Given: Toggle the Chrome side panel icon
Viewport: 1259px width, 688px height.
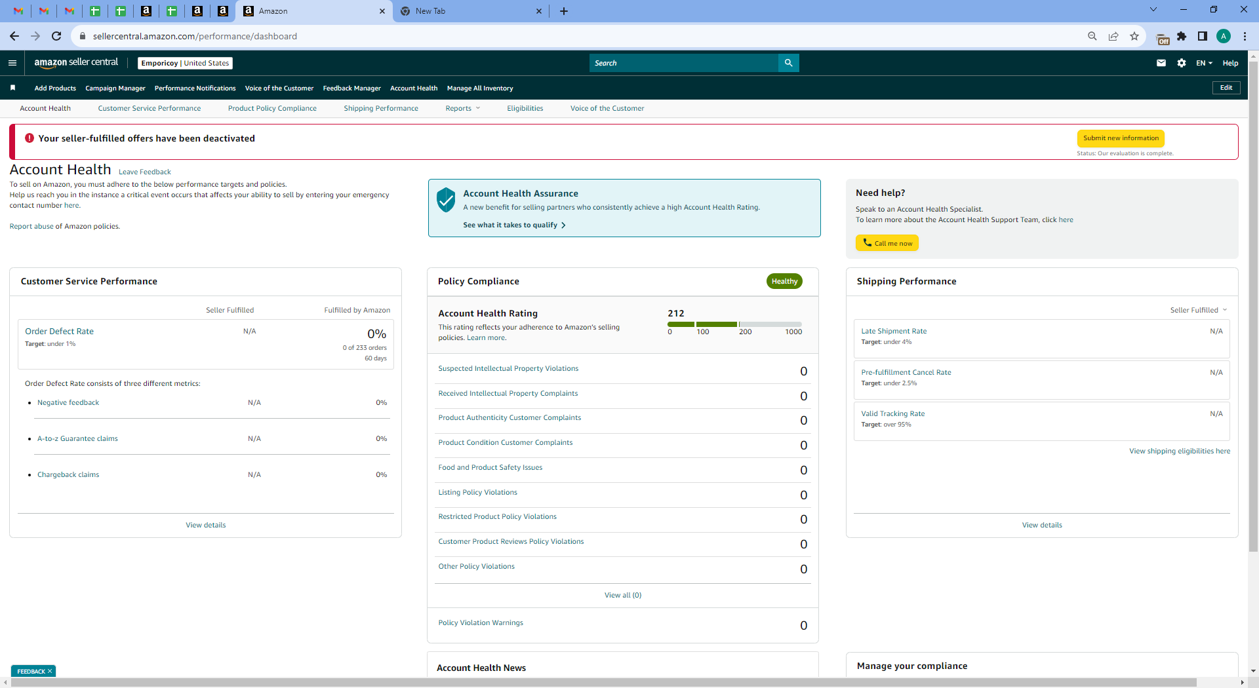Looking at the screenshot, I should 1203,36.
